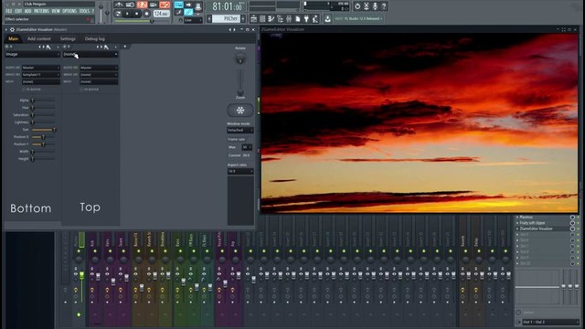Select ZGameEditor Visualizer mixer effect slot

pyautogui.click(x=542, y=228)
